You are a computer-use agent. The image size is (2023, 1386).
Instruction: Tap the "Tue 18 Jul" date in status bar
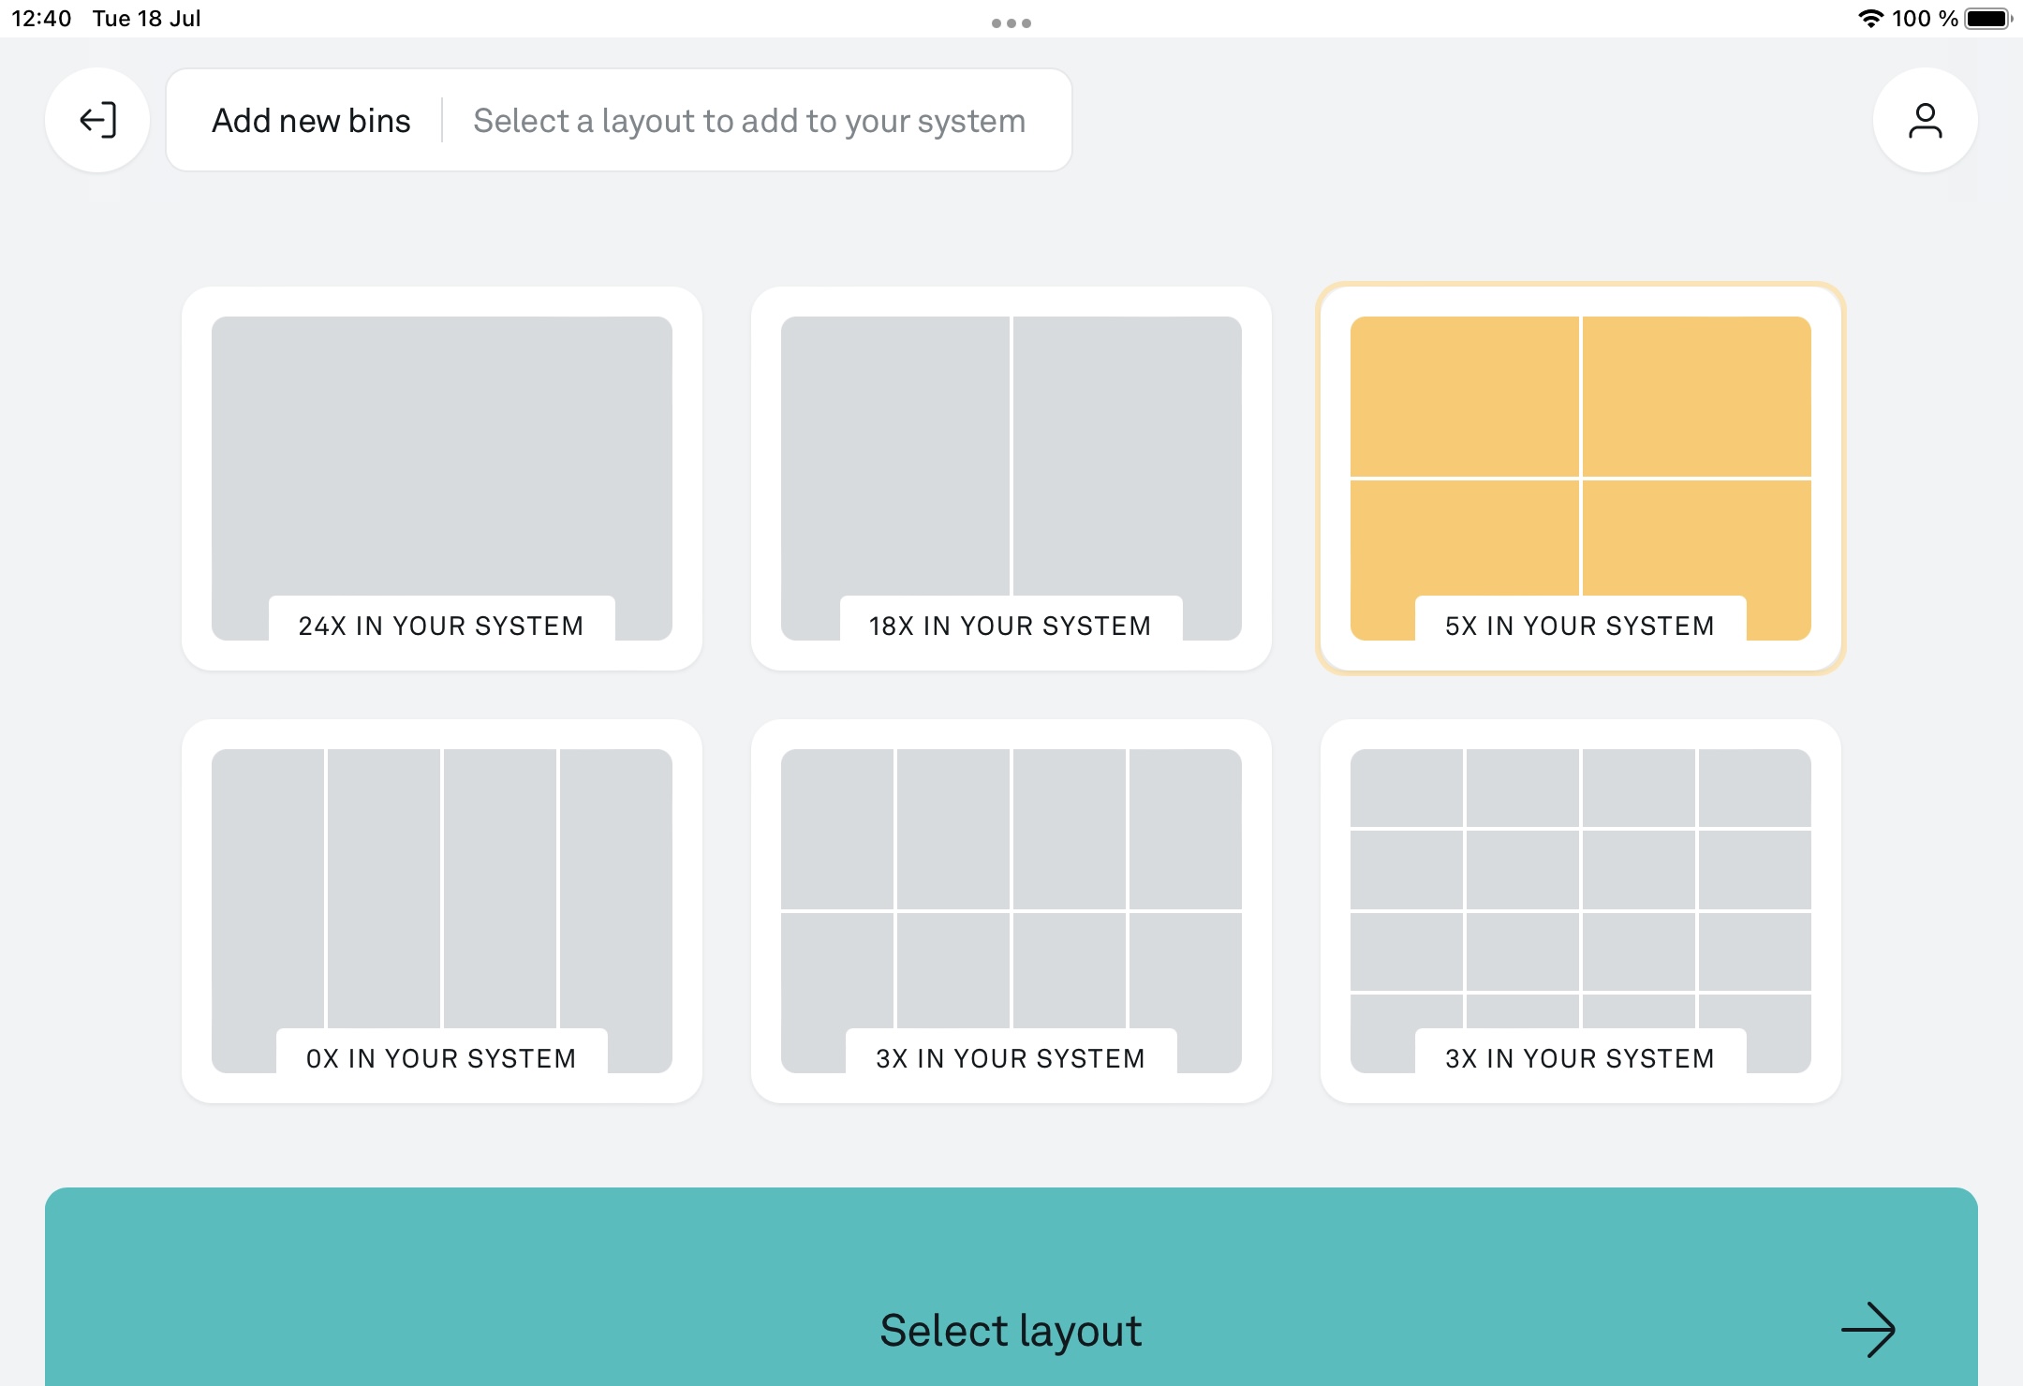(146, 19)
